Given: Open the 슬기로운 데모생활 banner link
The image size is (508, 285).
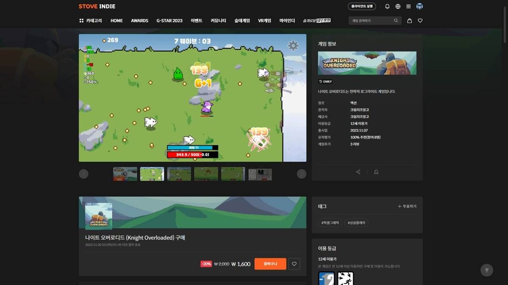Looking at the screenshot, I should click(x=317, y=21).
